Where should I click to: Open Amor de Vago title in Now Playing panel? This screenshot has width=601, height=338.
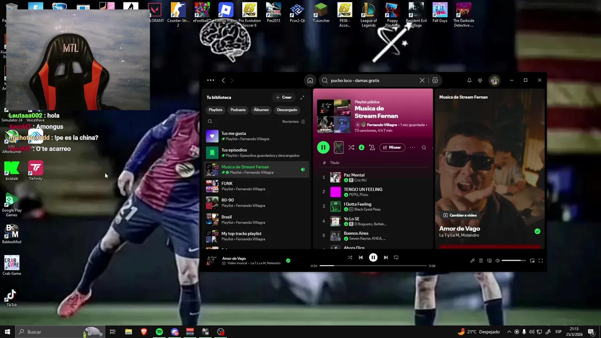pyautogui.click(x=460, y=229)
